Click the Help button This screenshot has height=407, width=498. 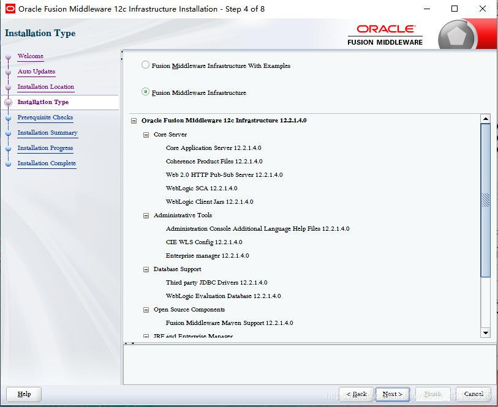tap(24, 394)
